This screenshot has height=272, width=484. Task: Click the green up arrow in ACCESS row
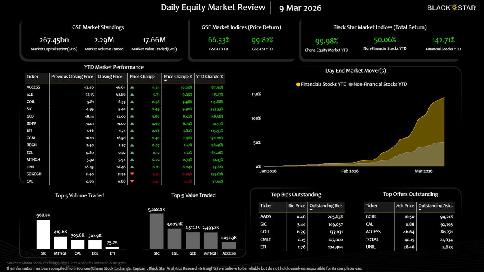(132, 87)
